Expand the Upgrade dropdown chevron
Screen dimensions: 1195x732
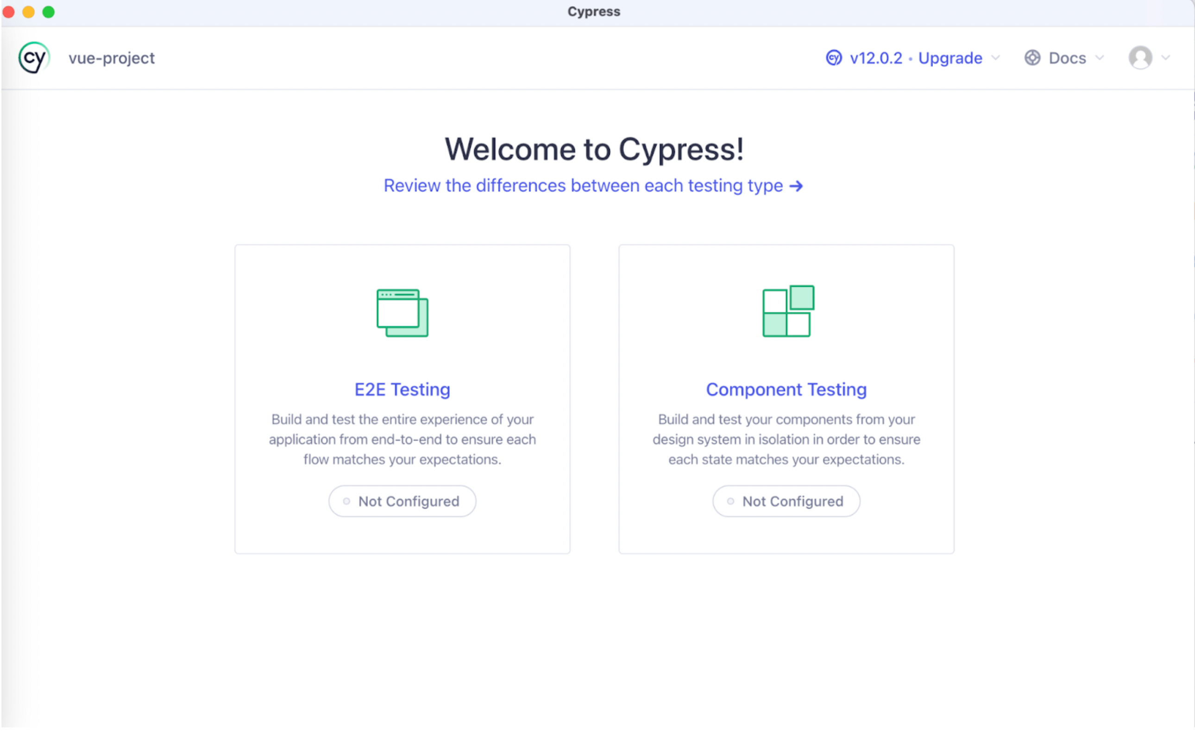995,58
